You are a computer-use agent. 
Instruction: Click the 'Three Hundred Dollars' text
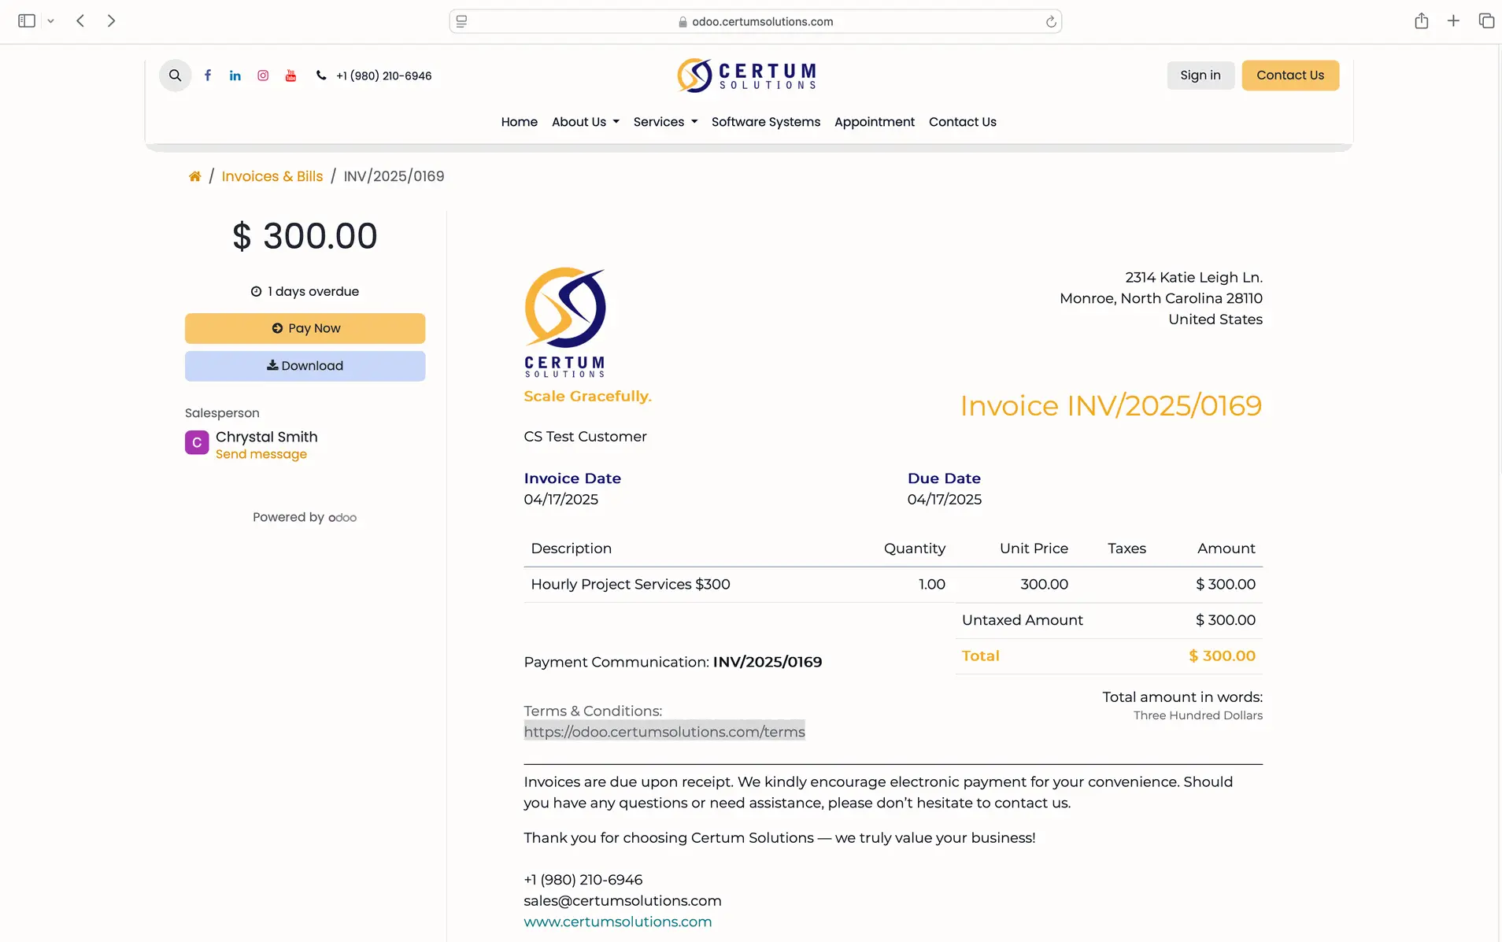point(1198,715)
